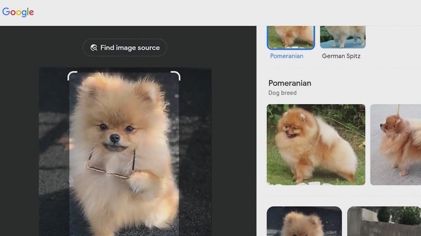The height and width of the screenshot is (236, 421).
Task: Open the leashed Pomeranian on pavement photo
Action: click(395, 145)
